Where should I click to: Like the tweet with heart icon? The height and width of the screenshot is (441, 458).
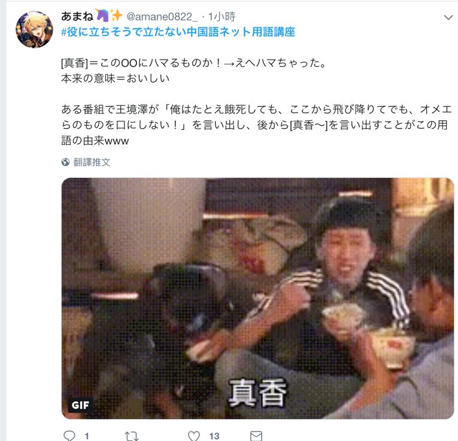(x=193, y=436)
